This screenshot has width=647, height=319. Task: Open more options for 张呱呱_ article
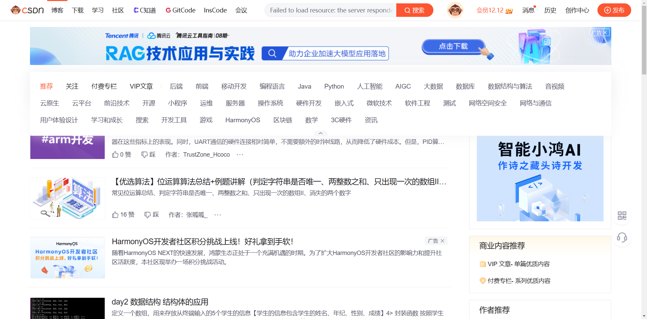pyautogui.click(x=218, y=215)
